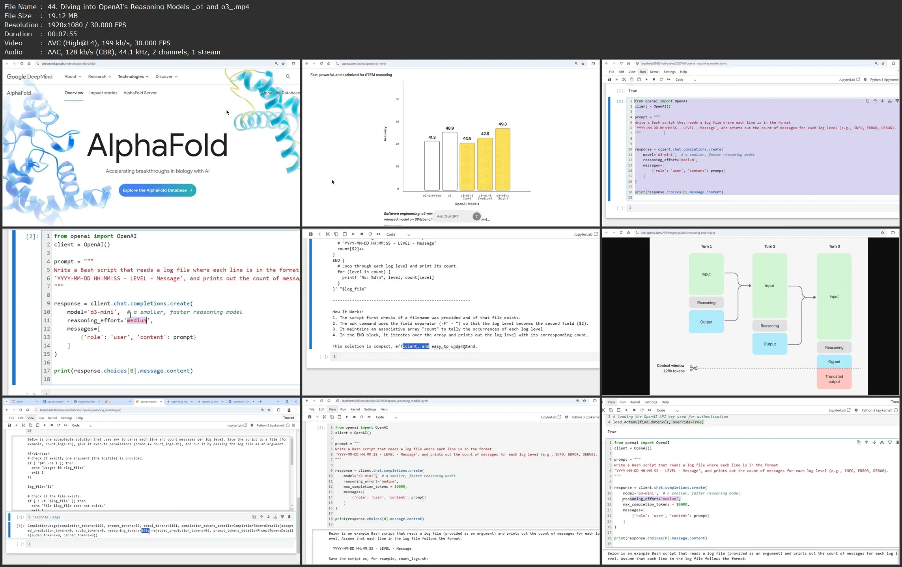This screenshot has height=567, width=902.
Task: Click line 17 print statement in the zoomed code frame
Action: point(123,371)
